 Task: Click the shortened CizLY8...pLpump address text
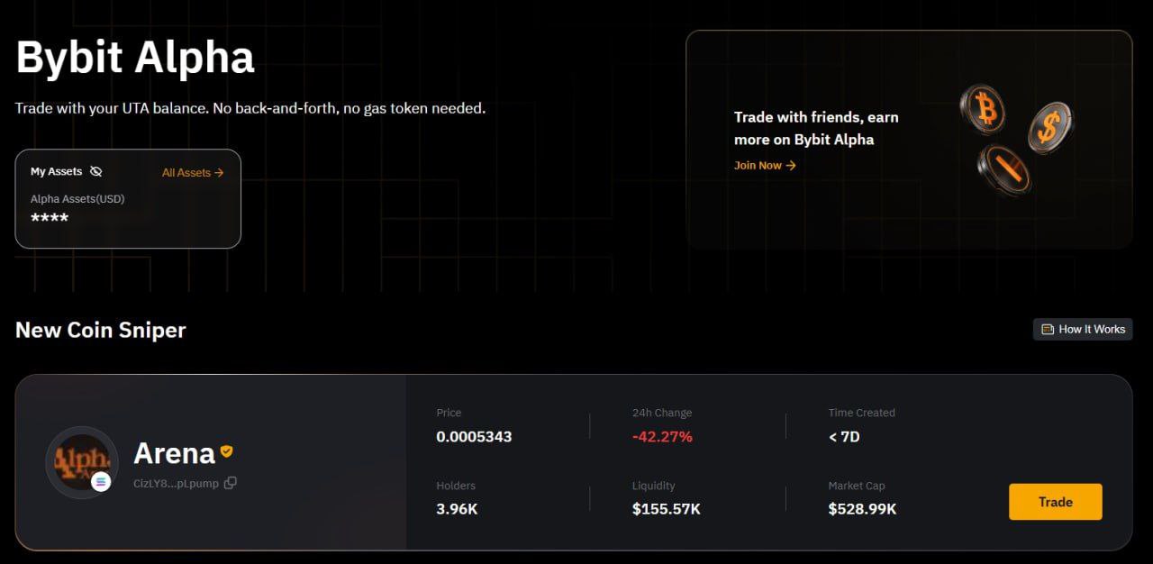pos(176,484)
